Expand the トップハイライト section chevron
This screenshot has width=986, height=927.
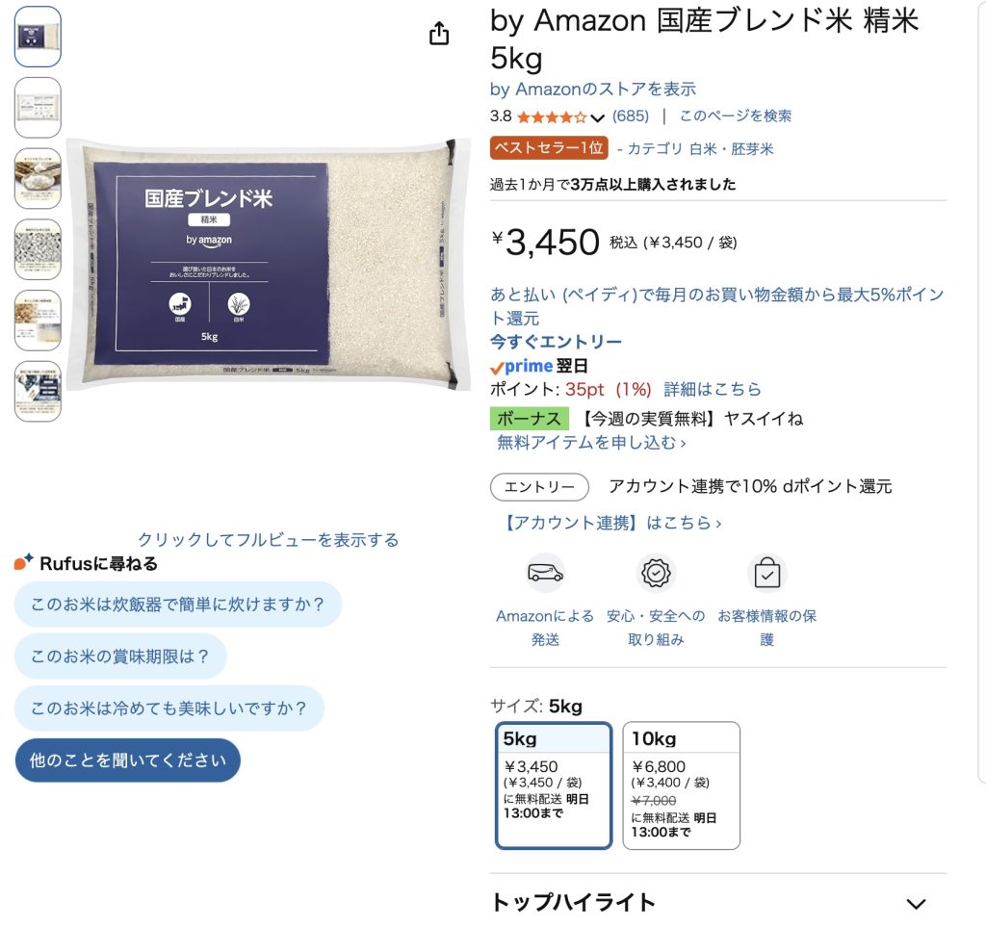click(x=916, y=904)
